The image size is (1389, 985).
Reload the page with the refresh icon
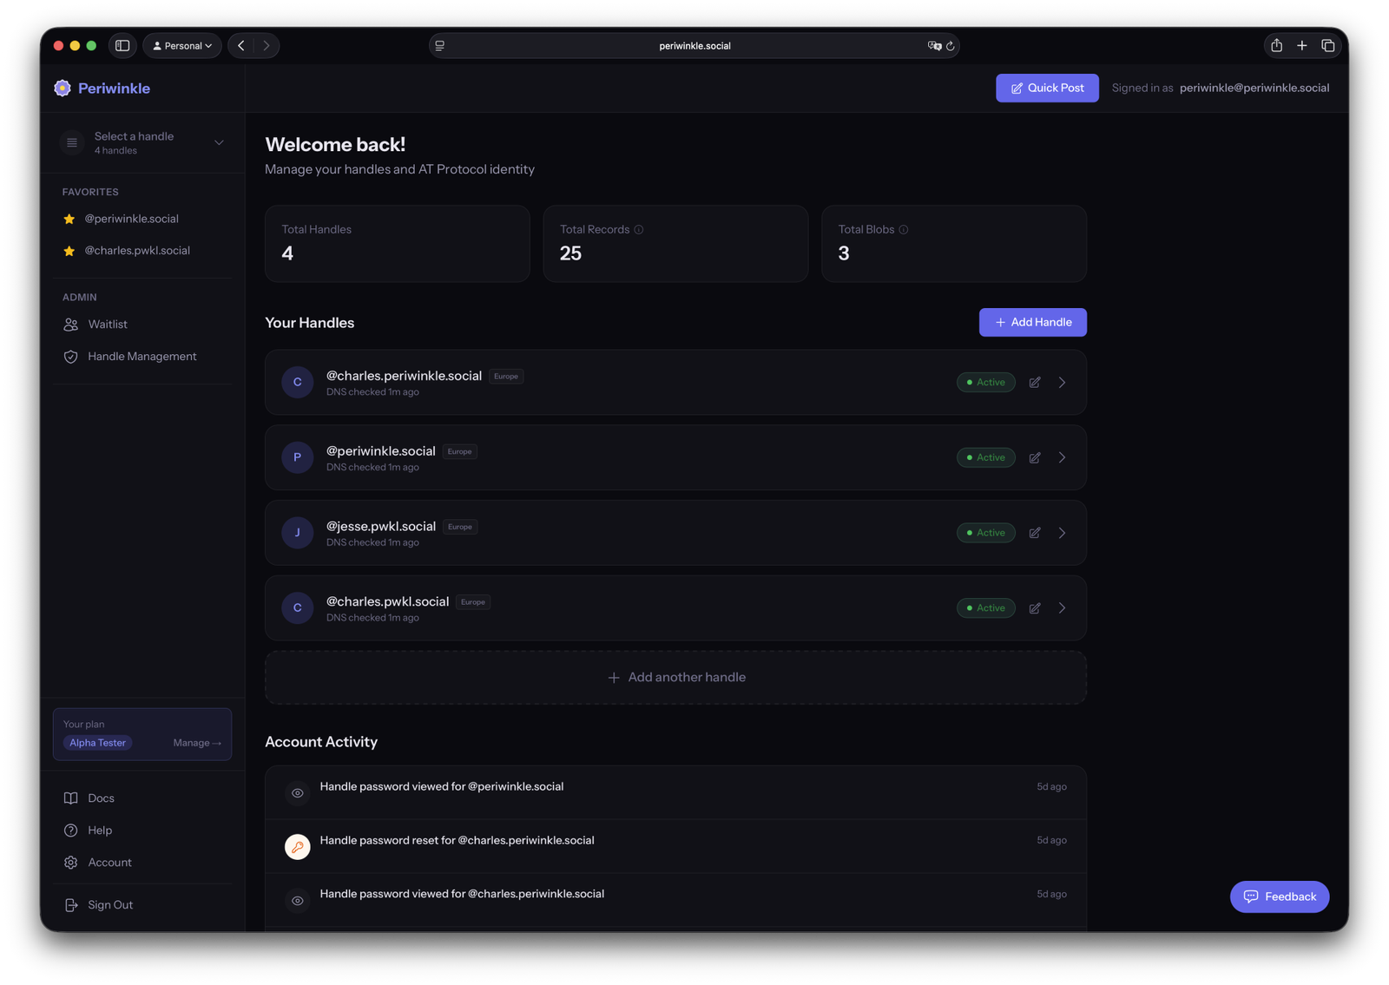click(x=951, y=46)
